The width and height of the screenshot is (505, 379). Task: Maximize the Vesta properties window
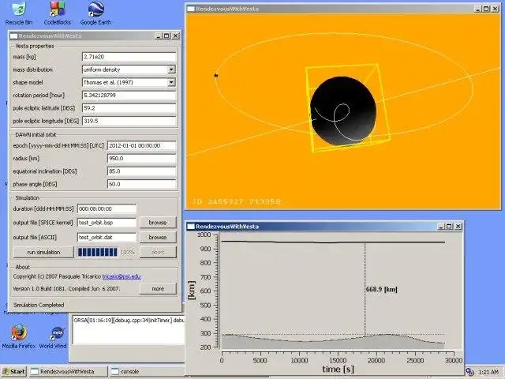(x=166, y=36)
